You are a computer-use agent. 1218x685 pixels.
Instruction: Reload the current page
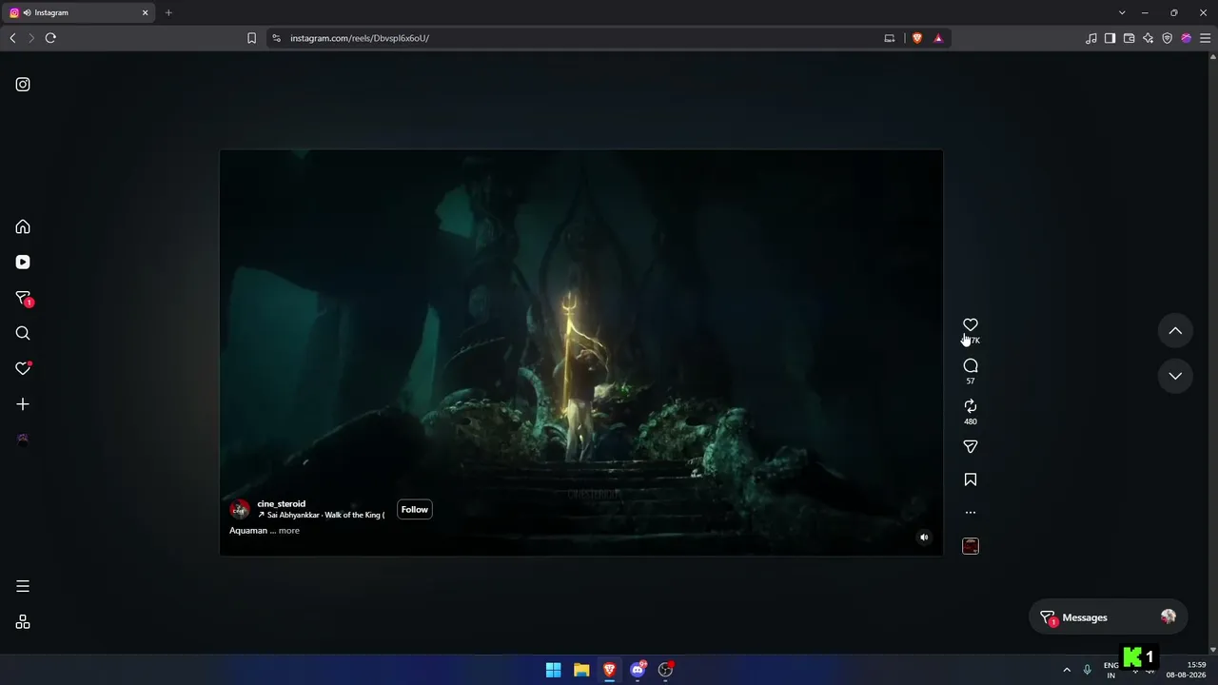click(50, 38)
